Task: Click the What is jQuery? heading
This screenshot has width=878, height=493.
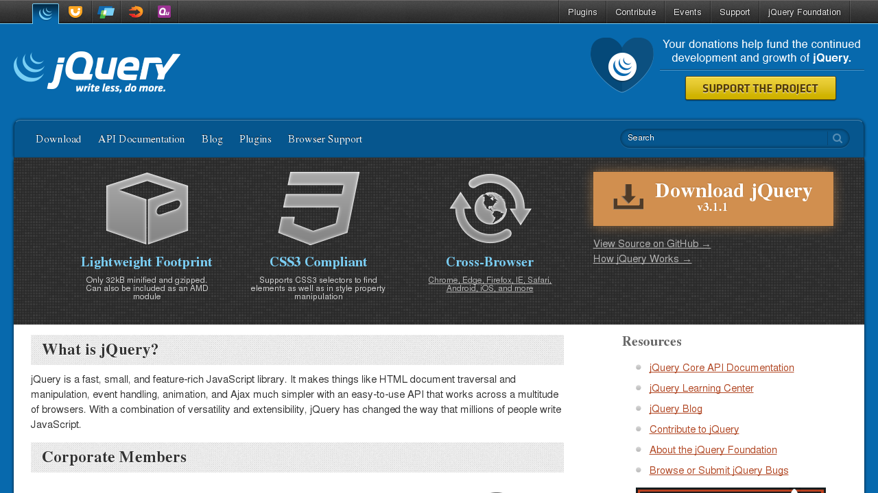Action: 100,350
